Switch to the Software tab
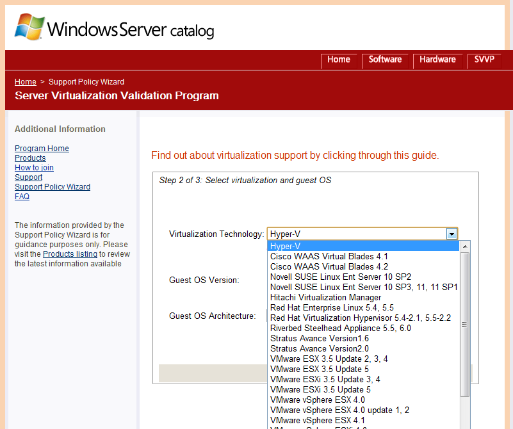The image size is (513, 429). point(385,60)
